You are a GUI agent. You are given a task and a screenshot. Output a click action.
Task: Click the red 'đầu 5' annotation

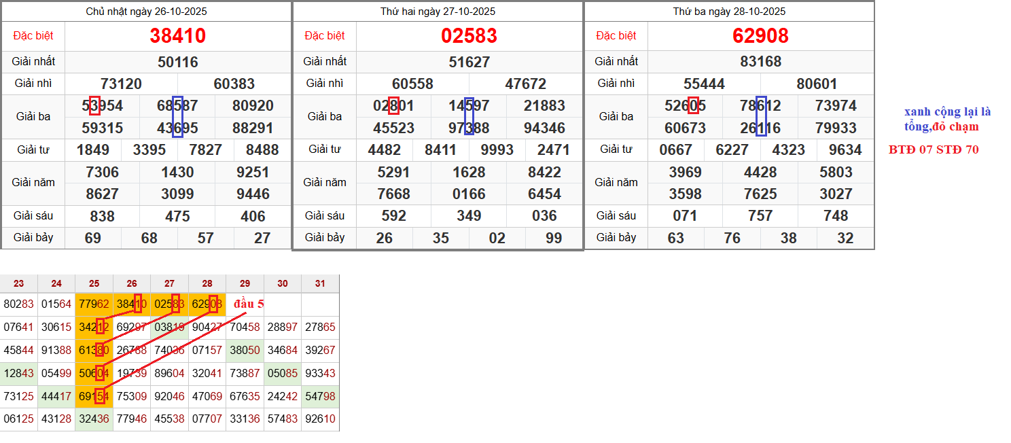[249, 304]
